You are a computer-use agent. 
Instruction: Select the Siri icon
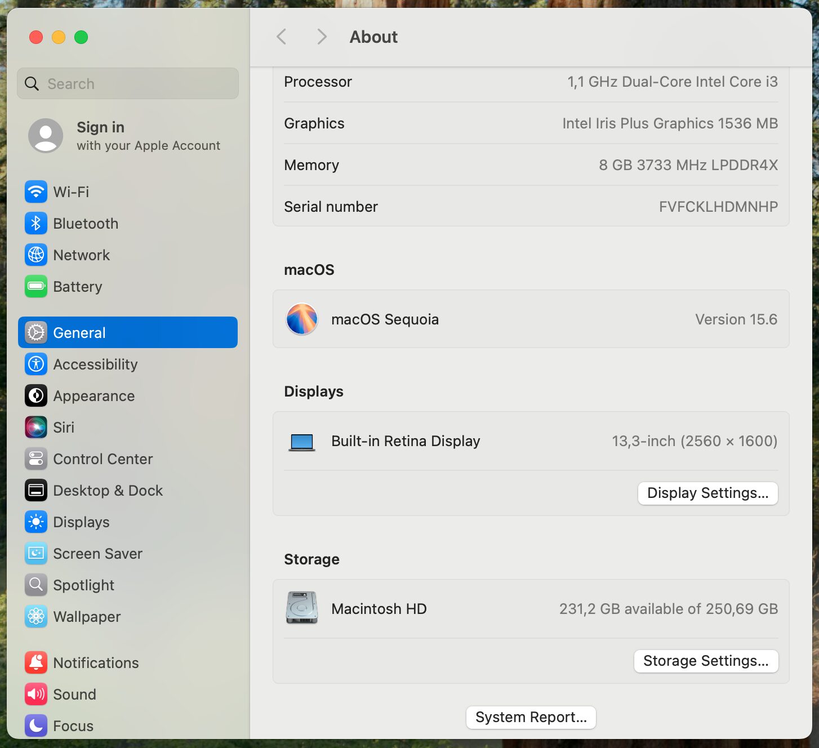point(36,428)
